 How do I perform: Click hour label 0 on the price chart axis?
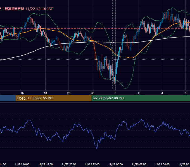[x=115, y=93]
